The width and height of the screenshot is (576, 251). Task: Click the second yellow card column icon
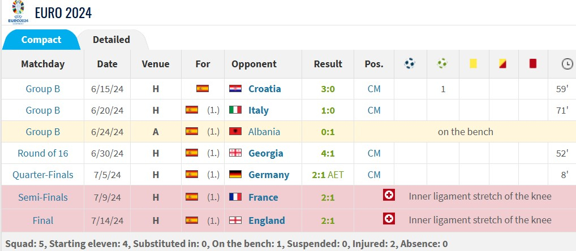click(x=502, y=63)
